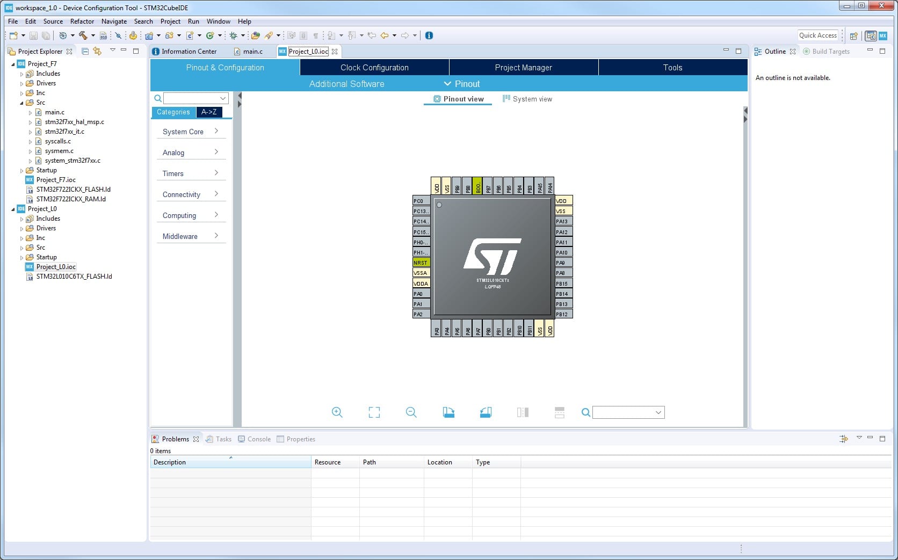This screenshot has height=560, width=898.
Task: Click the green NRST pin on chip
Action: 421,263
